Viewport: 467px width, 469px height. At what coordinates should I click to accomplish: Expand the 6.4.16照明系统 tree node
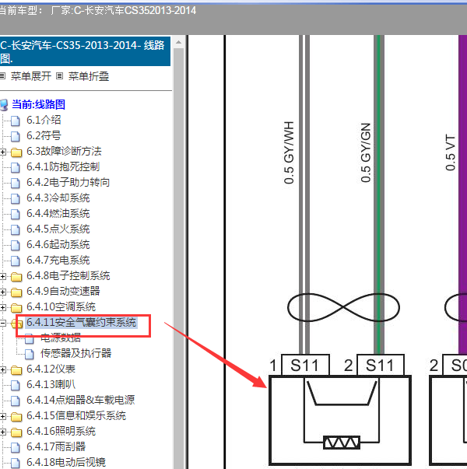coord(2,432)
